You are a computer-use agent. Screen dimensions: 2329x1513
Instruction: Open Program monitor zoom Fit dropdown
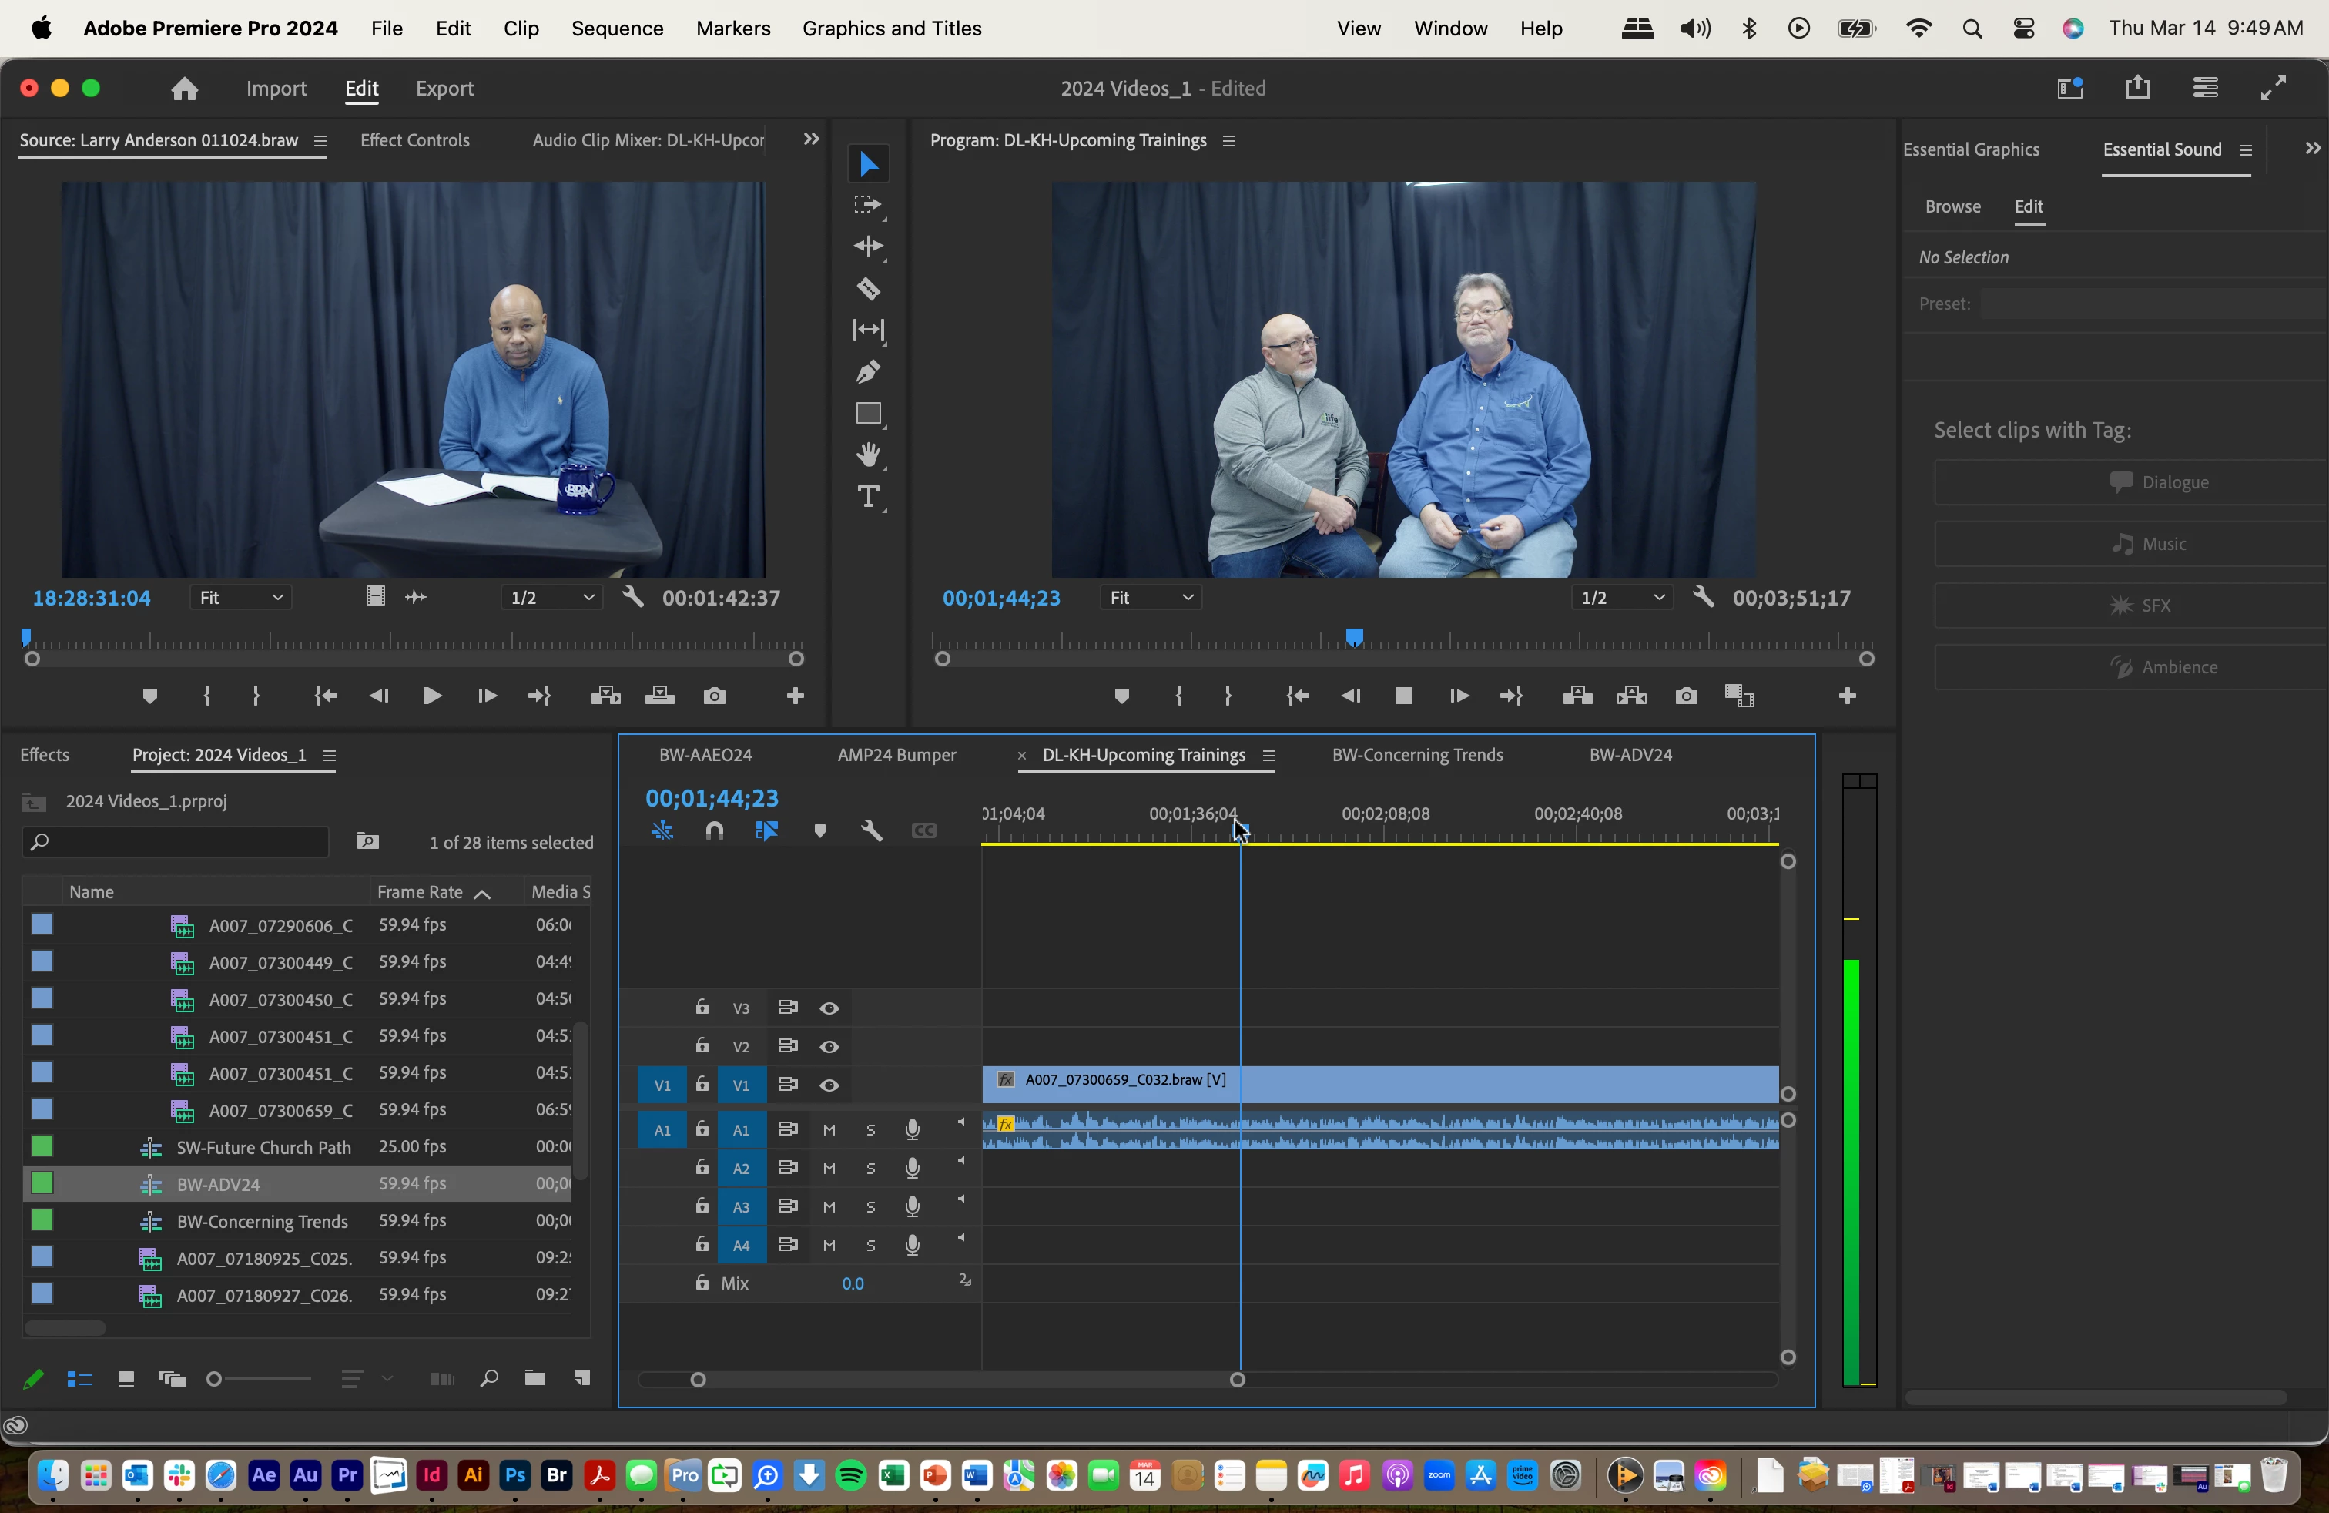click(x=1151, y=598)
